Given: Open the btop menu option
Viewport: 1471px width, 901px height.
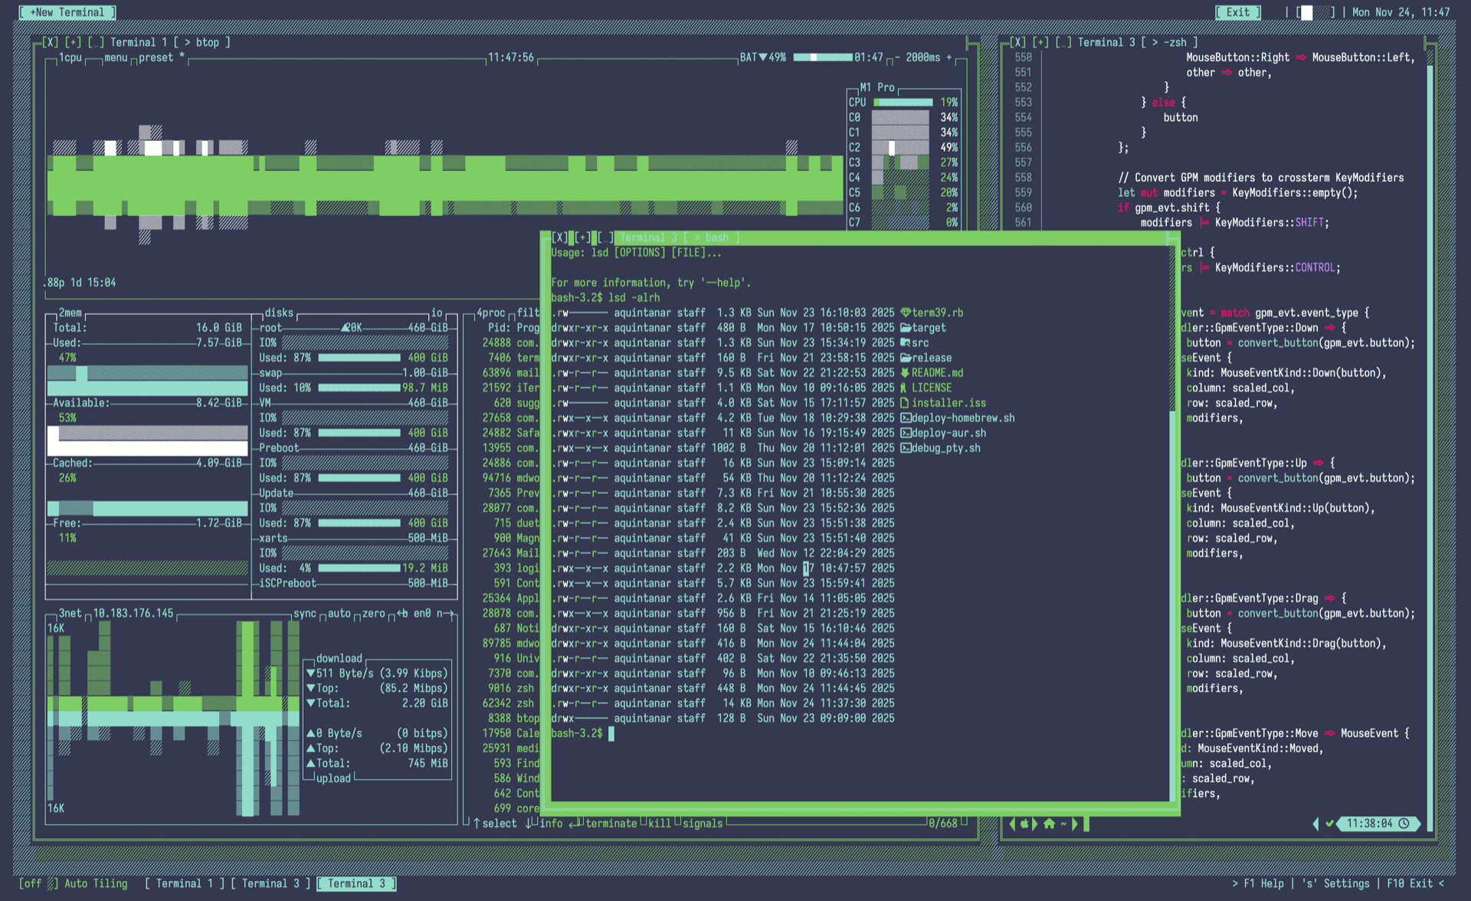Looking at the screenshot, I should tap(116, 57).
